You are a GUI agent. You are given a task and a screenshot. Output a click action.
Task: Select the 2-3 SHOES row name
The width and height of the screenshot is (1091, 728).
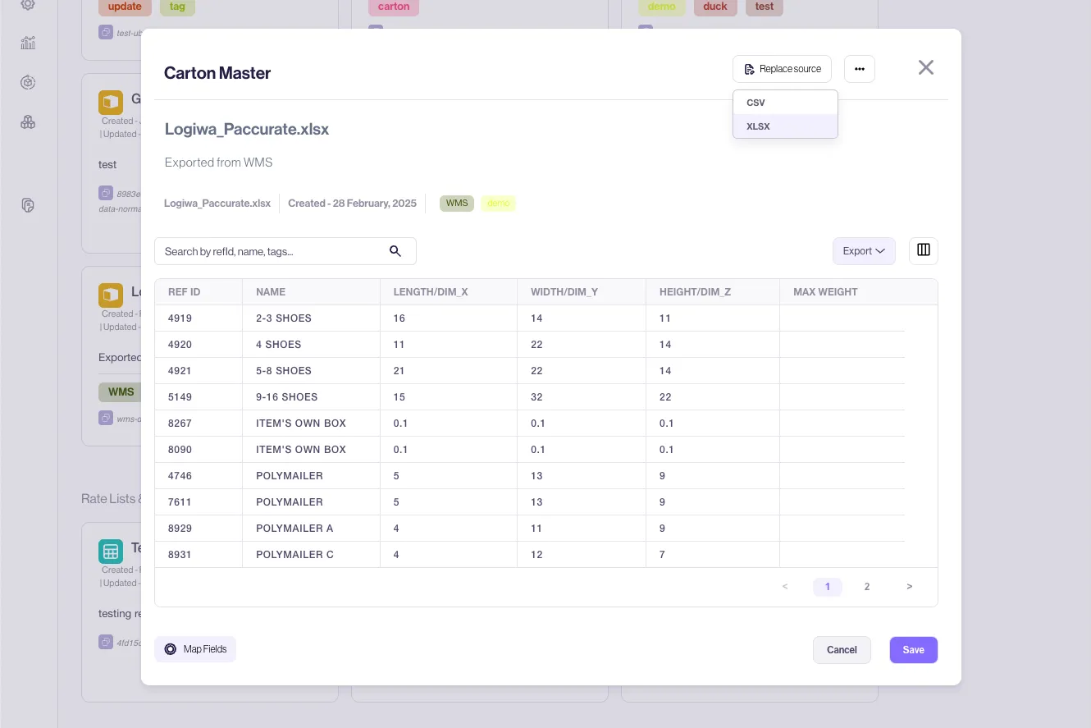pyautogui.click(x=284, y=318)
